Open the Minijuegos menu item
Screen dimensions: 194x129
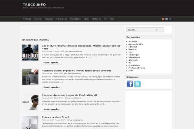click(x=61, y=19)
